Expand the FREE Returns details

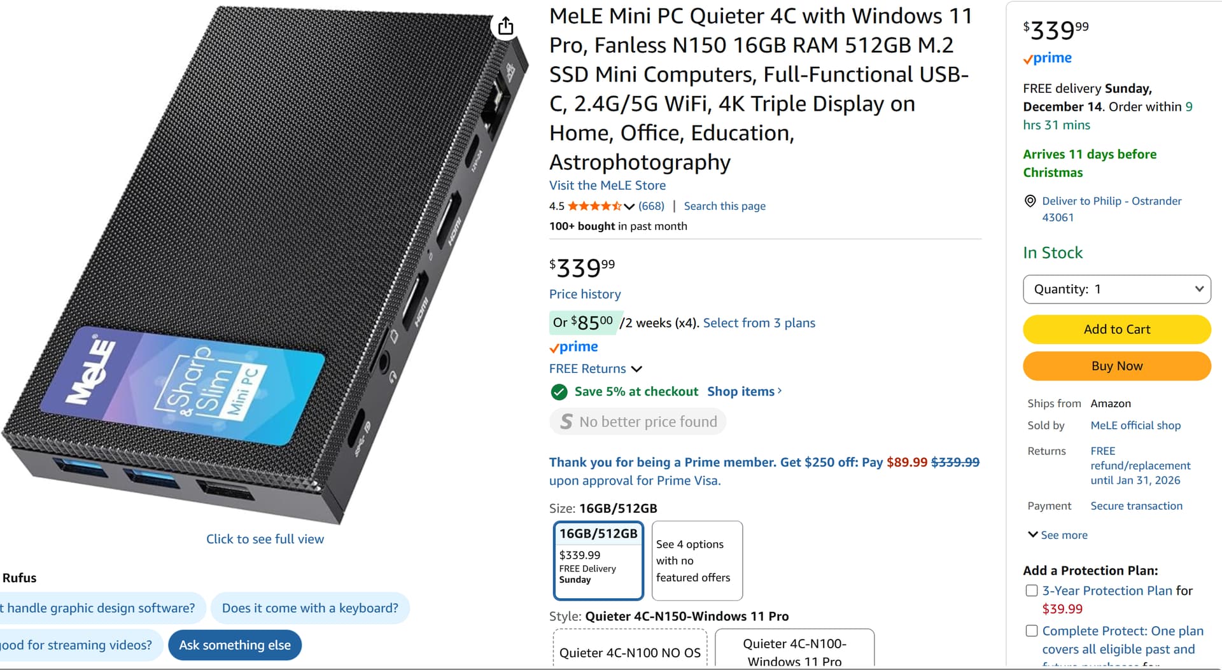coord(636,369)
